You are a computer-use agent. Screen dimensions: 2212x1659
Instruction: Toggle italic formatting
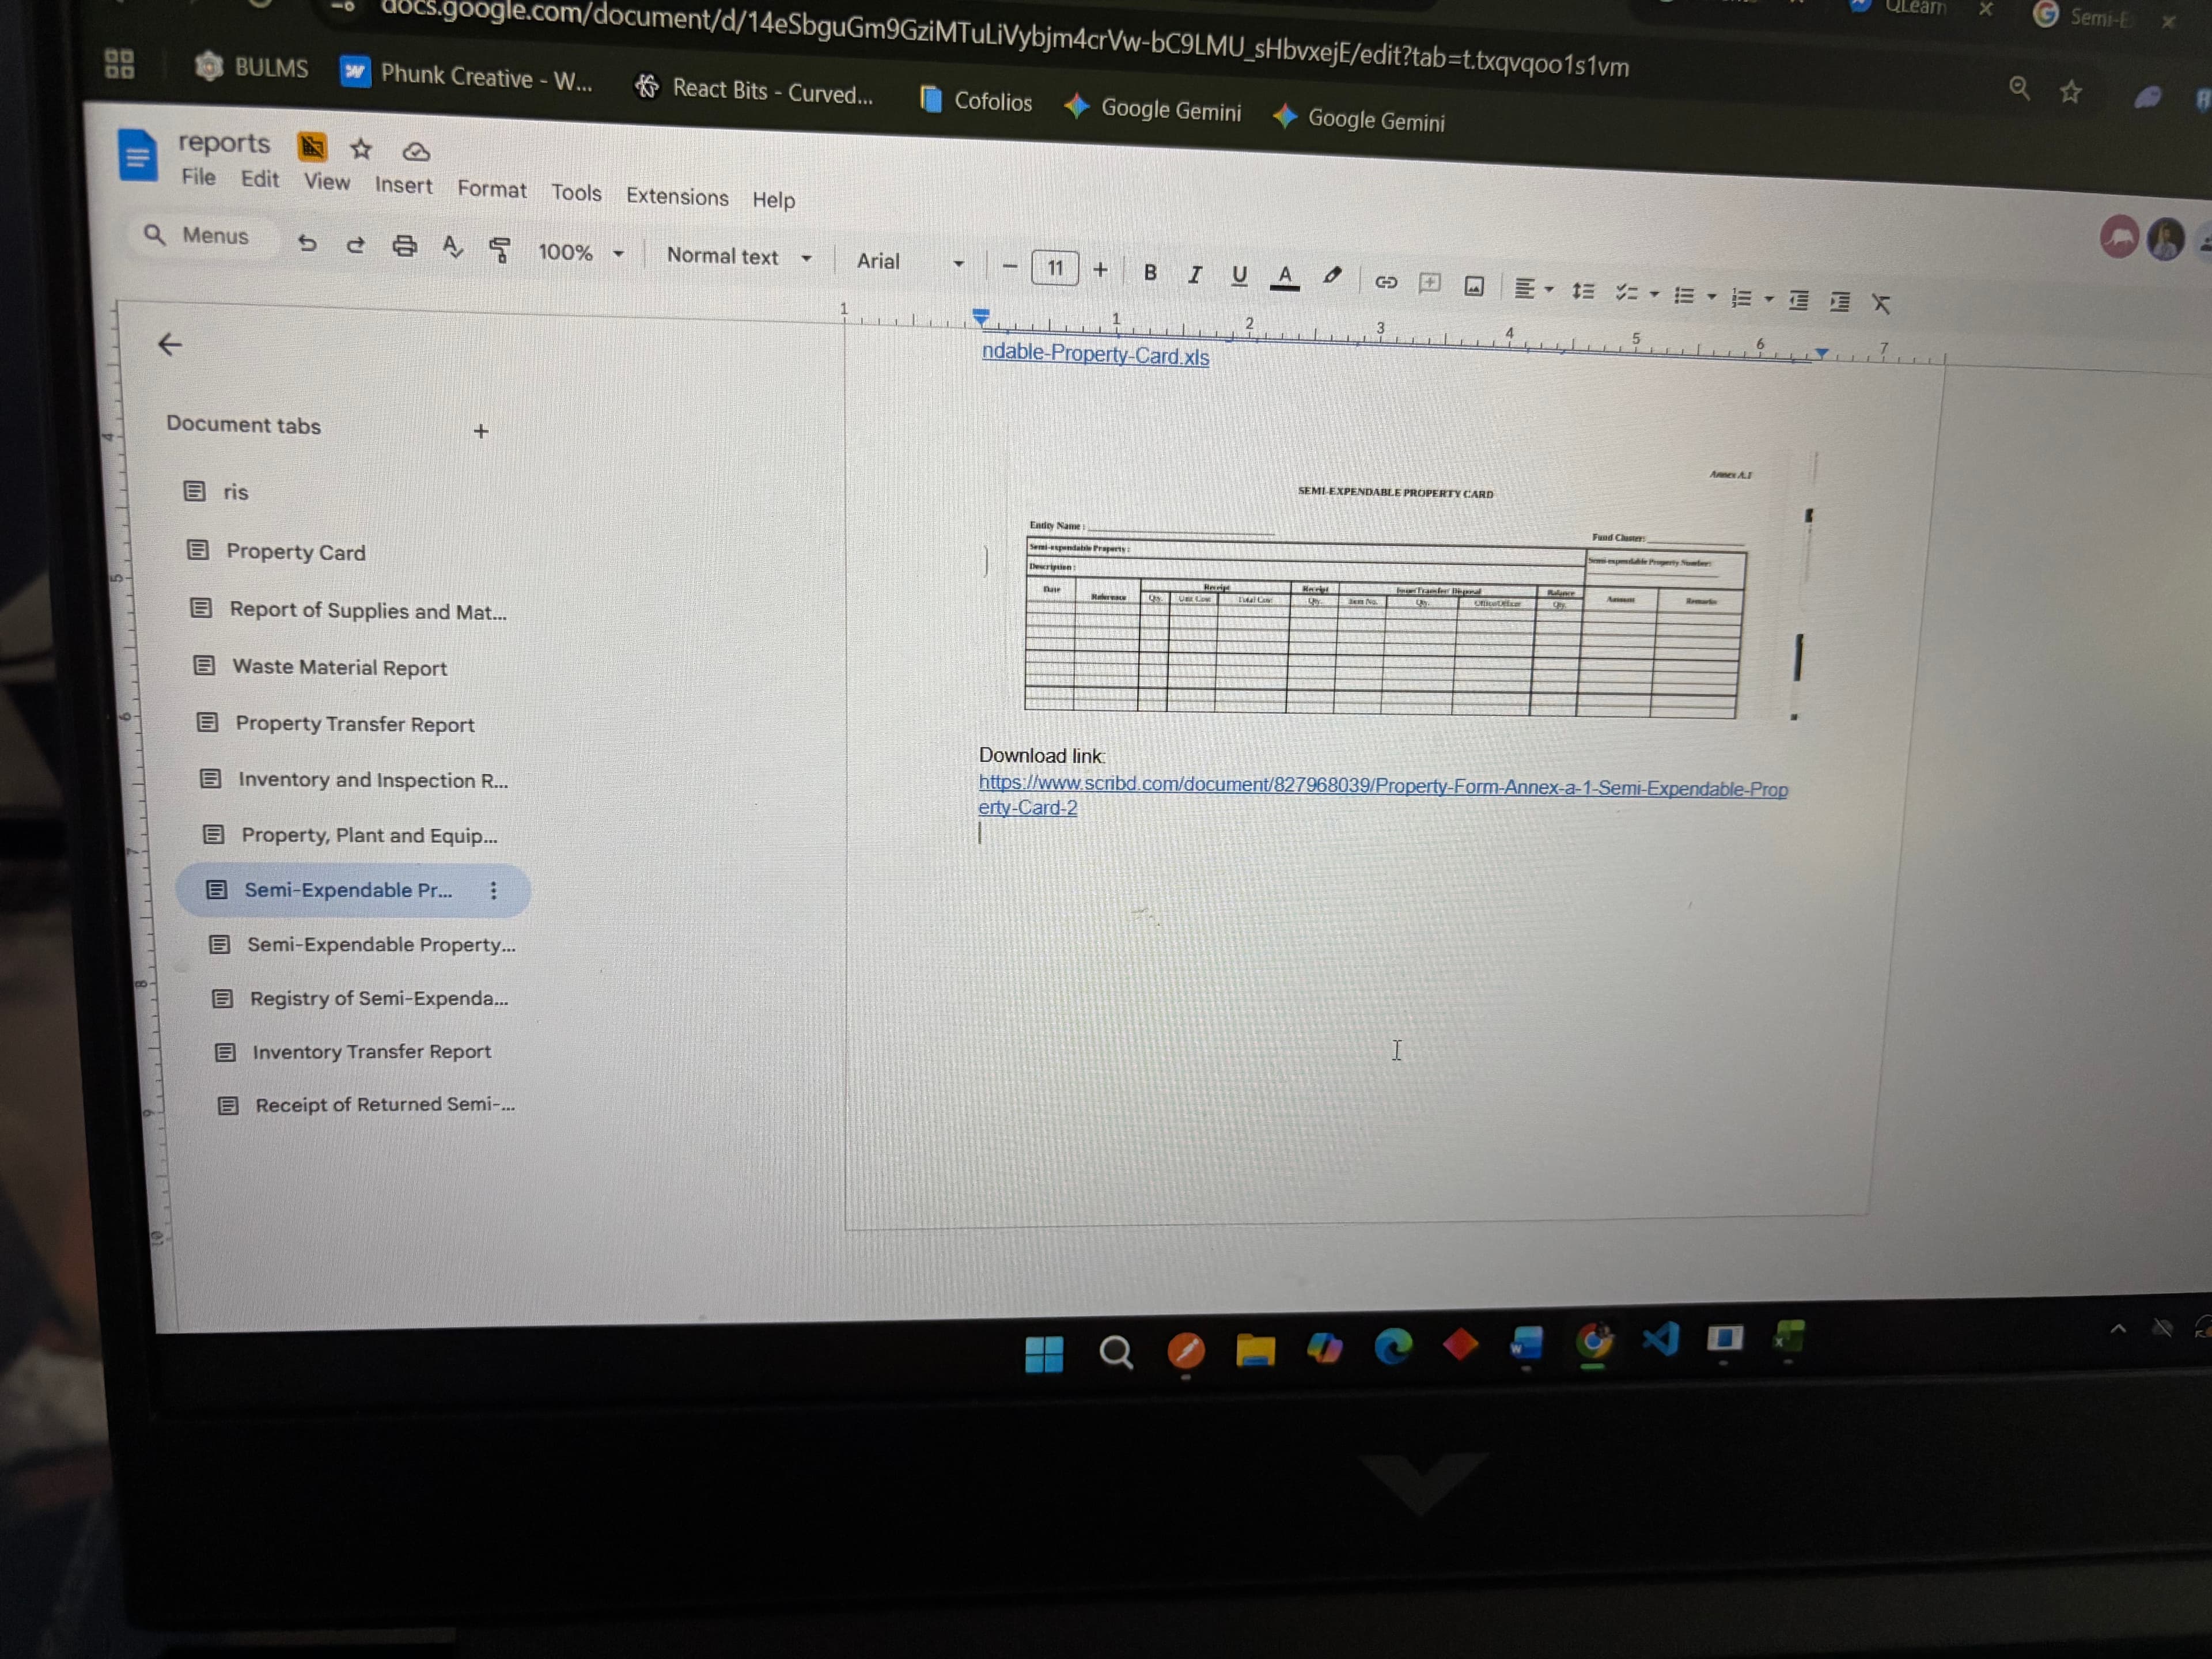click(x=1194, y=274)
